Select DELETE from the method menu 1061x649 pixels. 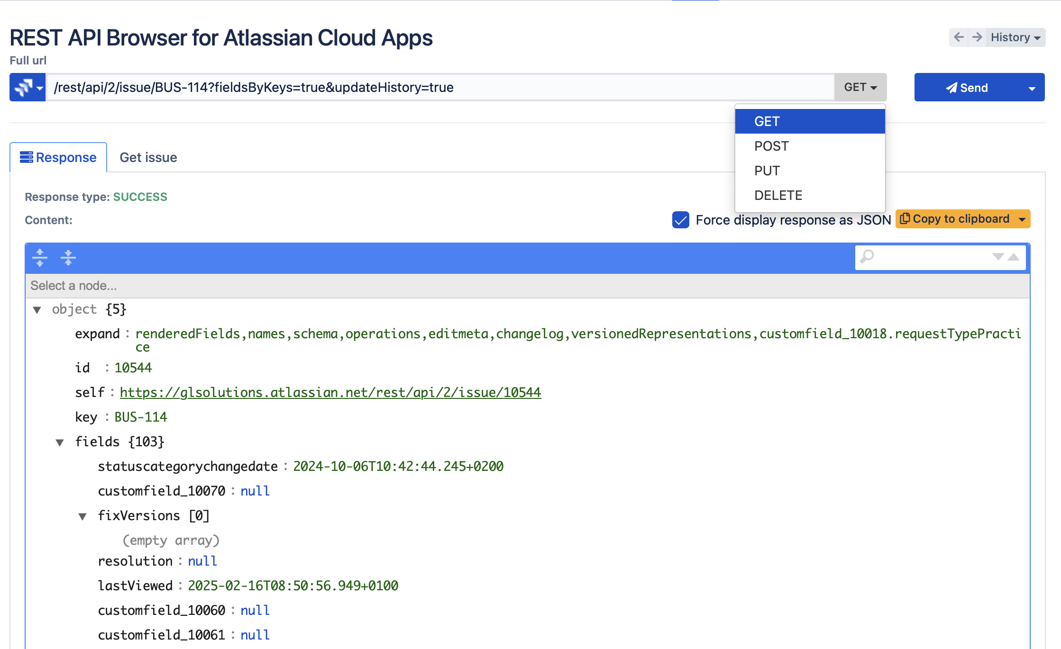(x=778, y=195)
